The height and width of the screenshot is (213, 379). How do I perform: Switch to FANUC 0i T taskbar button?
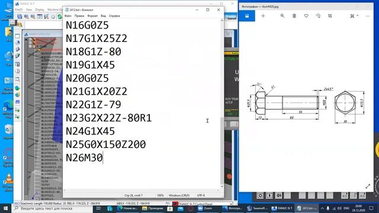pos(282,208)
